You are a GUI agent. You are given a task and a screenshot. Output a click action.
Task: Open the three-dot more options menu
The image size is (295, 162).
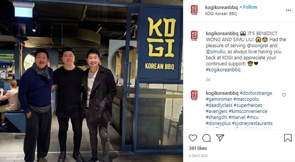(x=288, y=10)
